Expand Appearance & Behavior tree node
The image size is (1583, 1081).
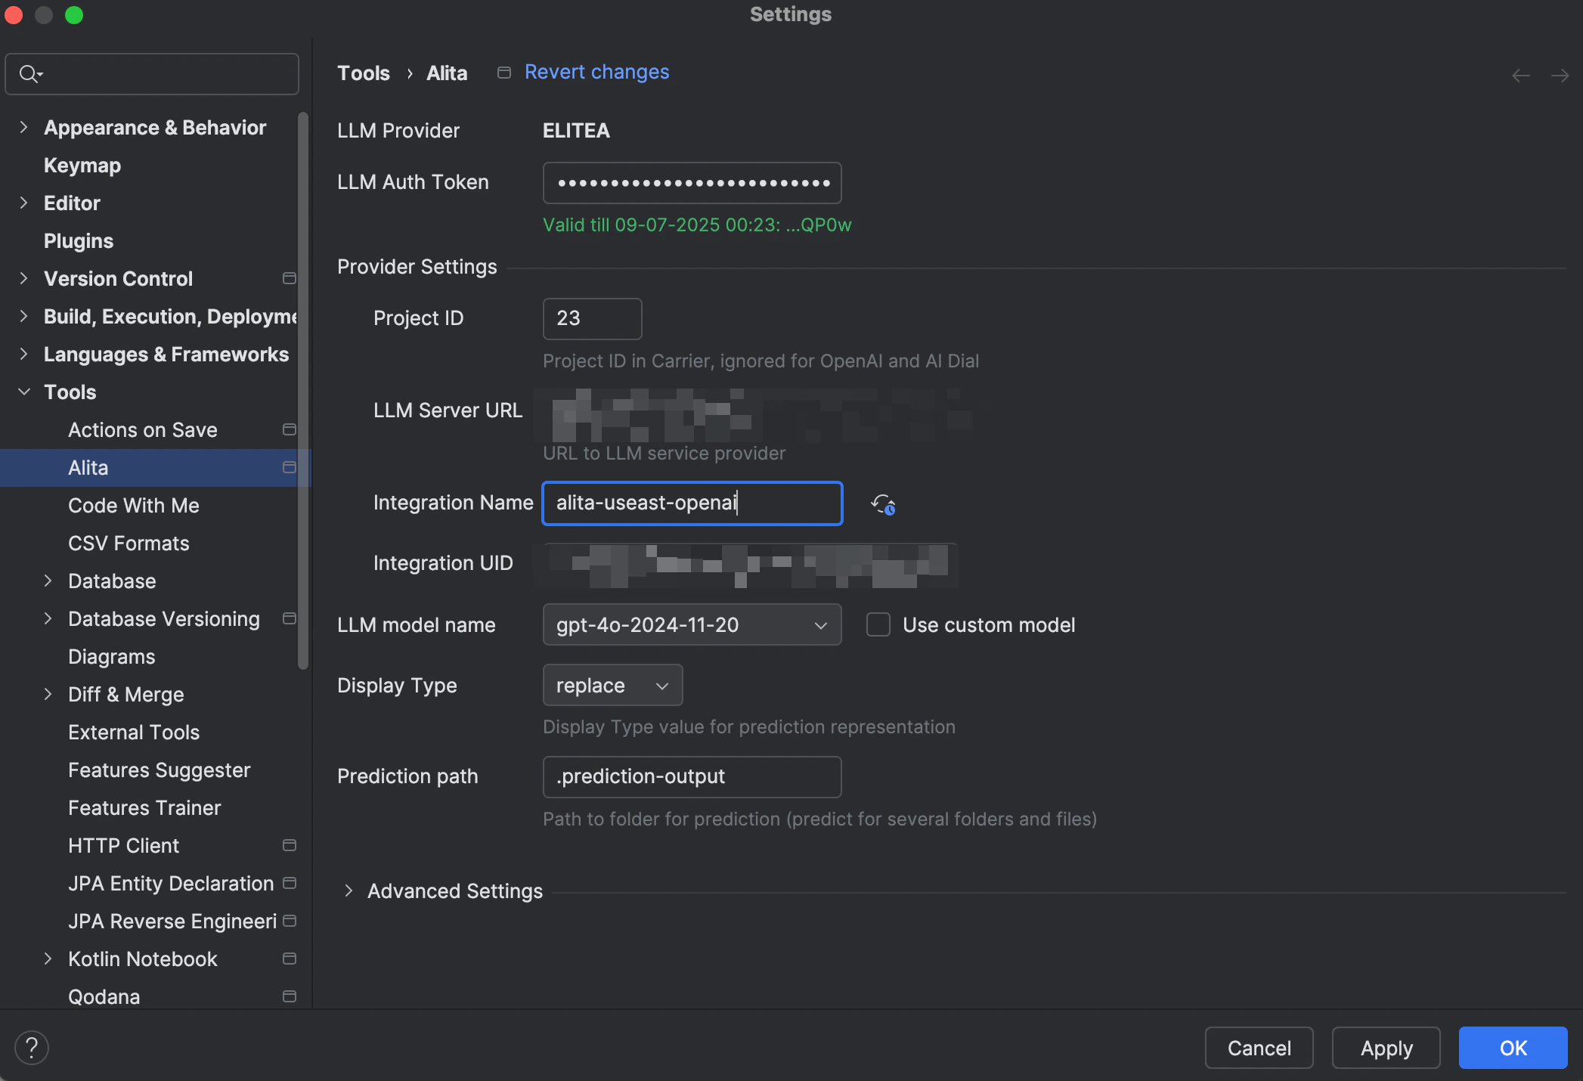(23, 127)
